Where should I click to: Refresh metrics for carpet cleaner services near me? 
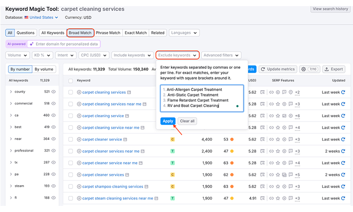[343, 151]
